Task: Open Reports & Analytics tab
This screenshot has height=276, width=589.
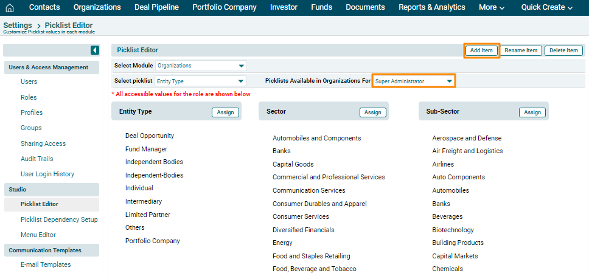Action: (431, 7)
